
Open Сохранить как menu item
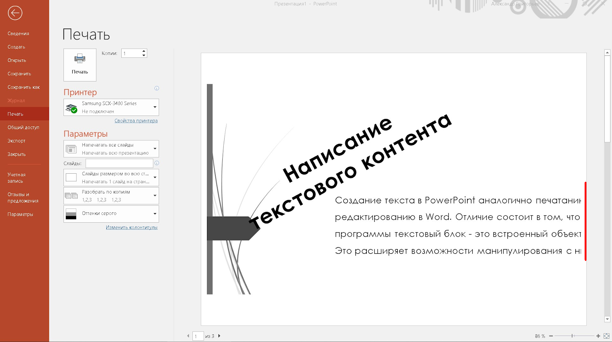(24, 87)
